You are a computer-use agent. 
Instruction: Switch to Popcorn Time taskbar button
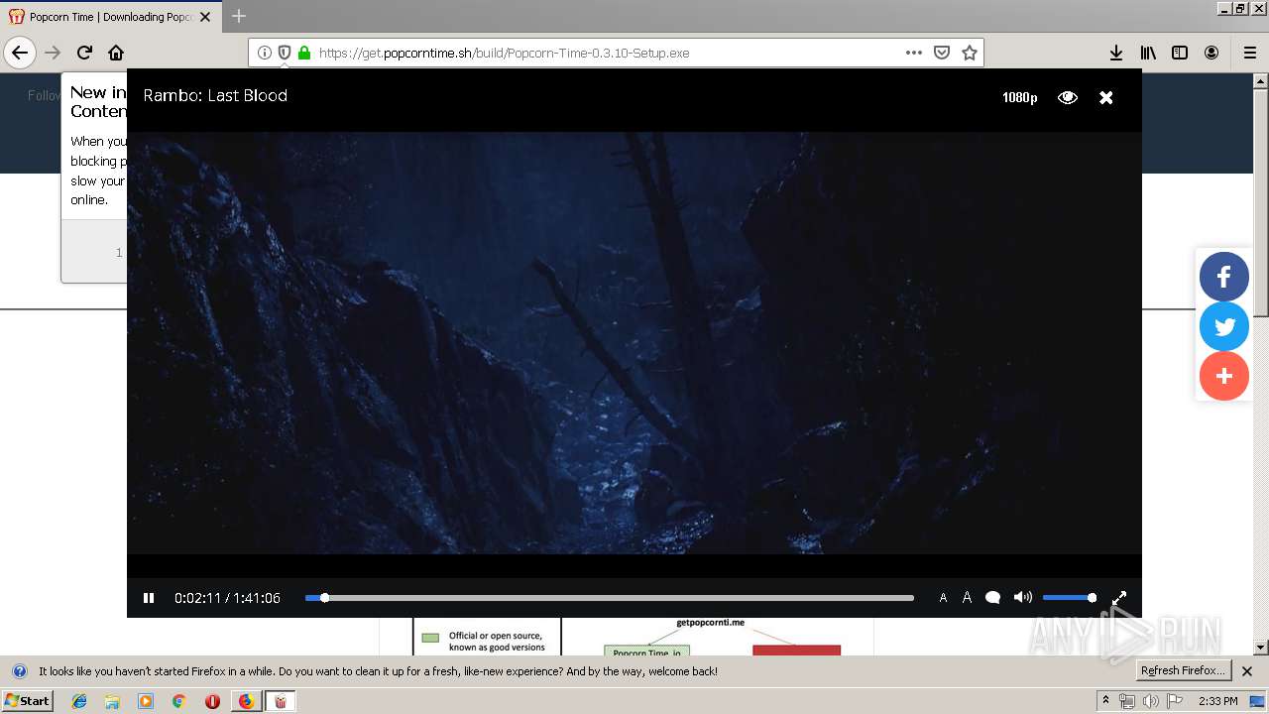click(x=281, y=701)
